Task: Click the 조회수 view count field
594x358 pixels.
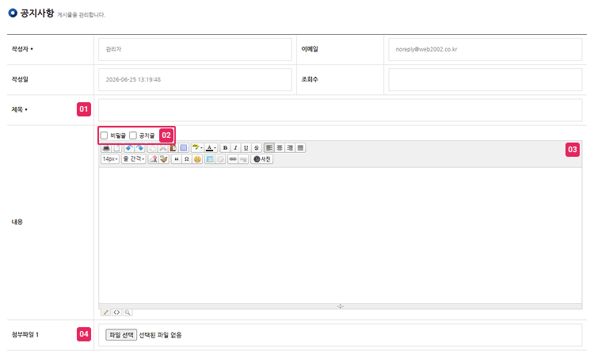Action: [485, 79]
